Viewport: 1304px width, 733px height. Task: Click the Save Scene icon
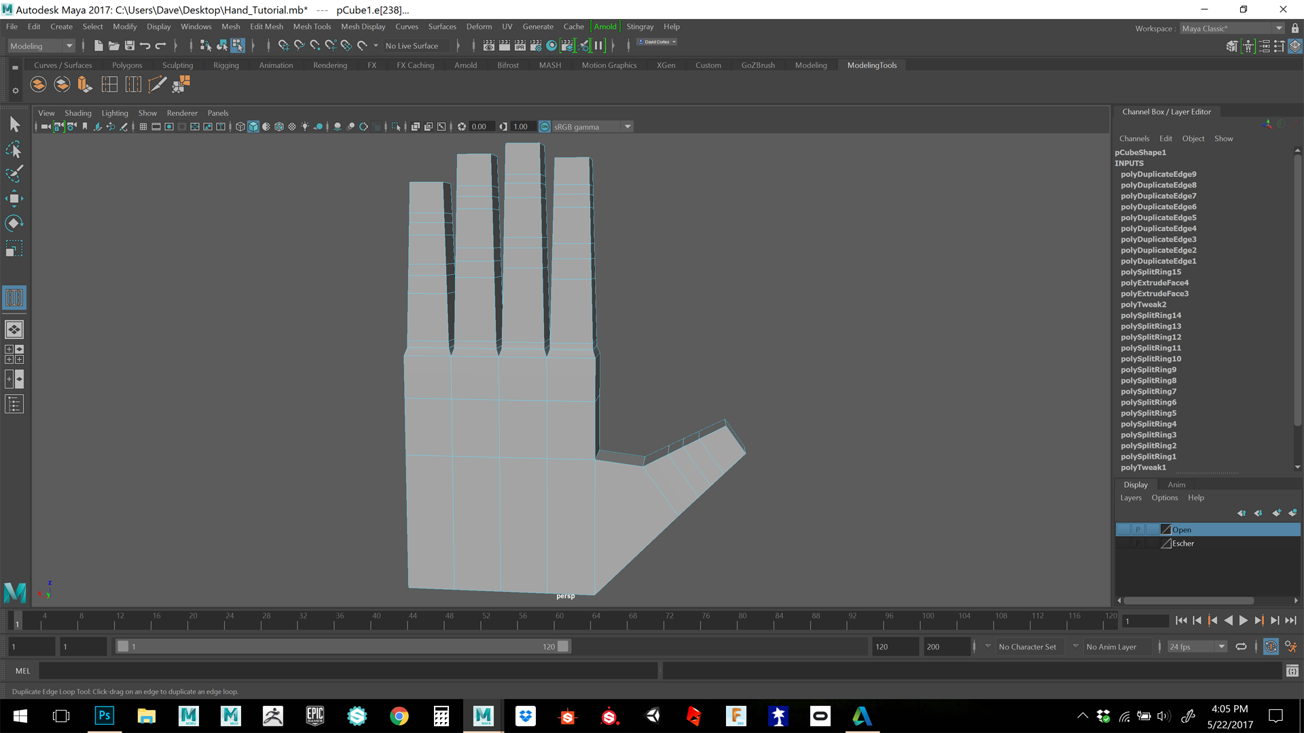click(x=130, y=45)
